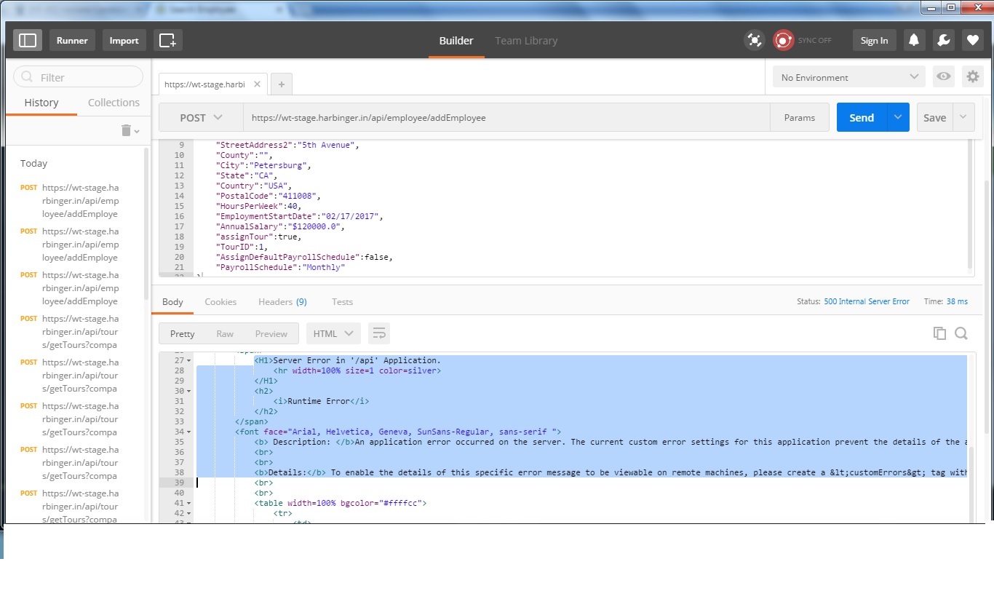
Task: Expand the Save button arrow options
Action: click(x=963, y=117)
